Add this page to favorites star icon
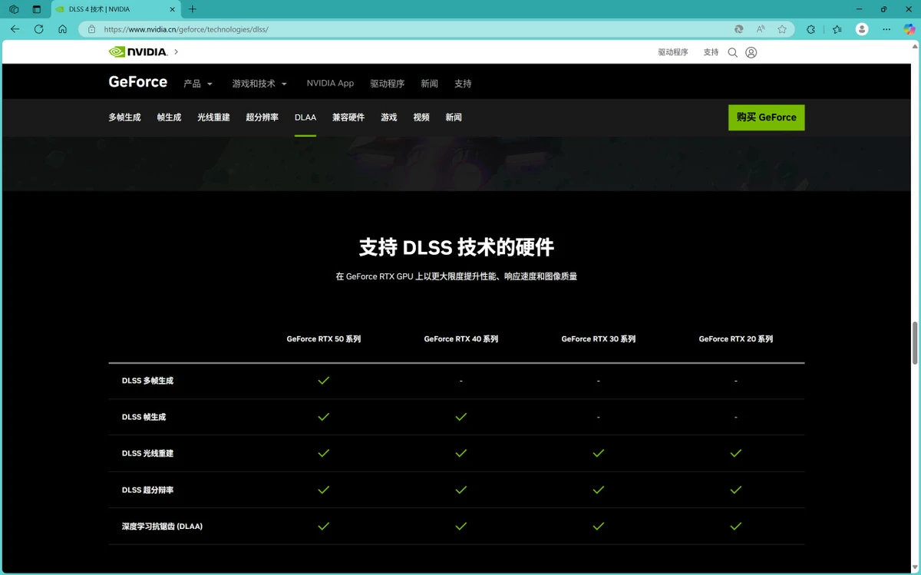This screenshot has width=921, height=575. [782, 29]
